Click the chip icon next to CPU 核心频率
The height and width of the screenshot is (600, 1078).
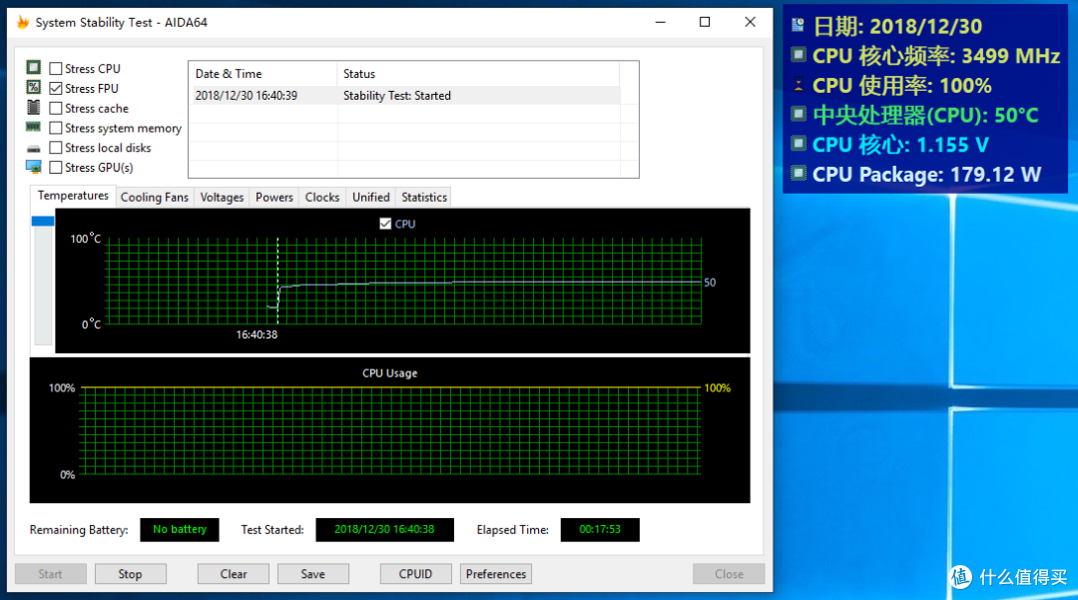798,54
